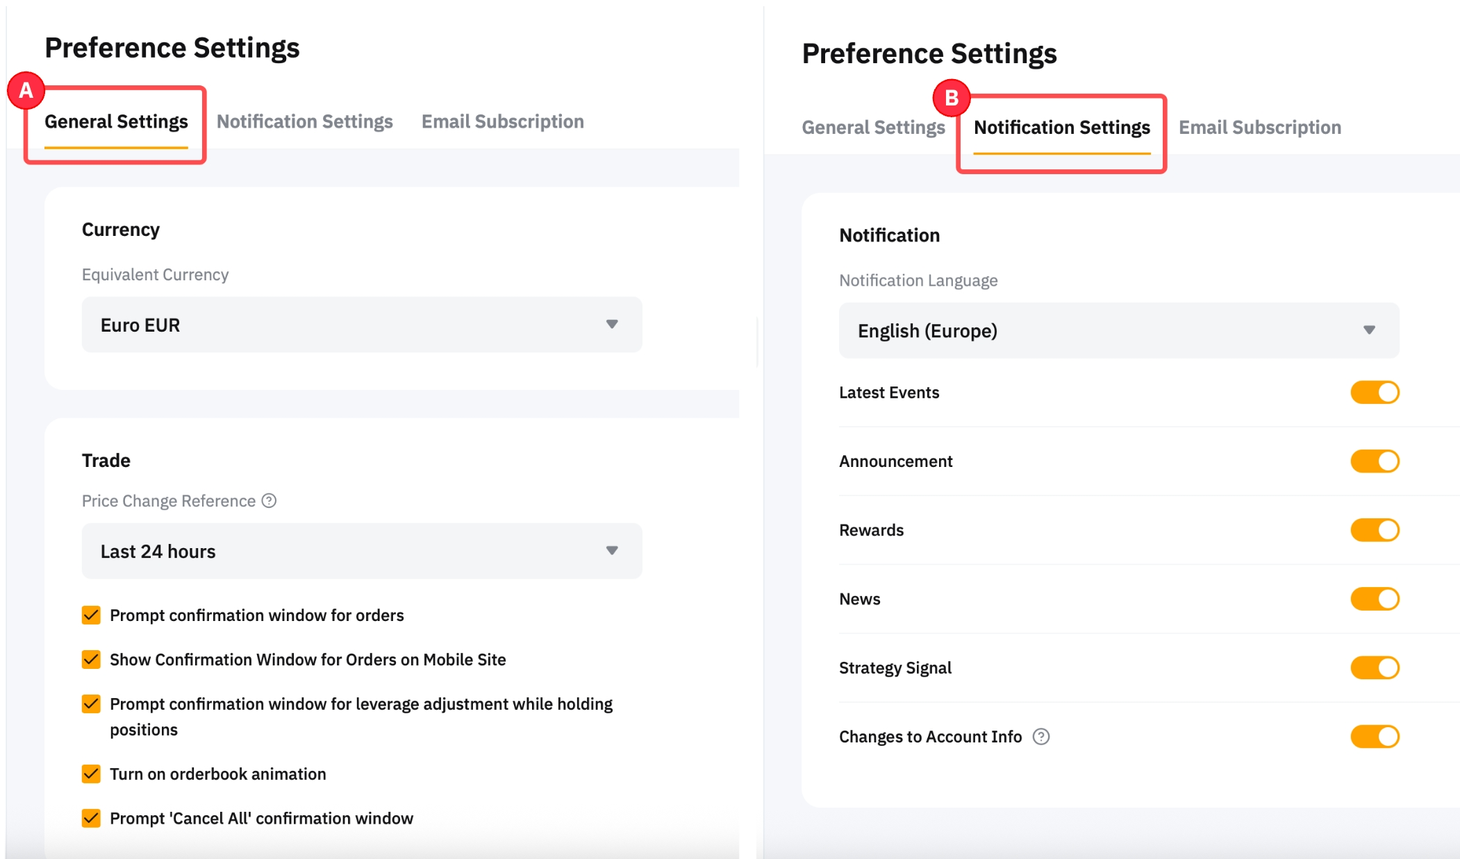This screenshot has height=859, width=1460.
Task: Disable Latest Events notifications toggle
Action: (1374, 393)
